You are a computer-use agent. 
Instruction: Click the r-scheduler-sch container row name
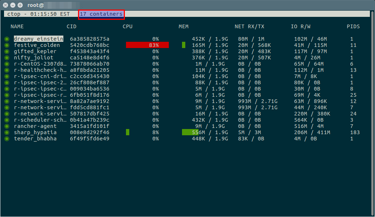(40, 120)
